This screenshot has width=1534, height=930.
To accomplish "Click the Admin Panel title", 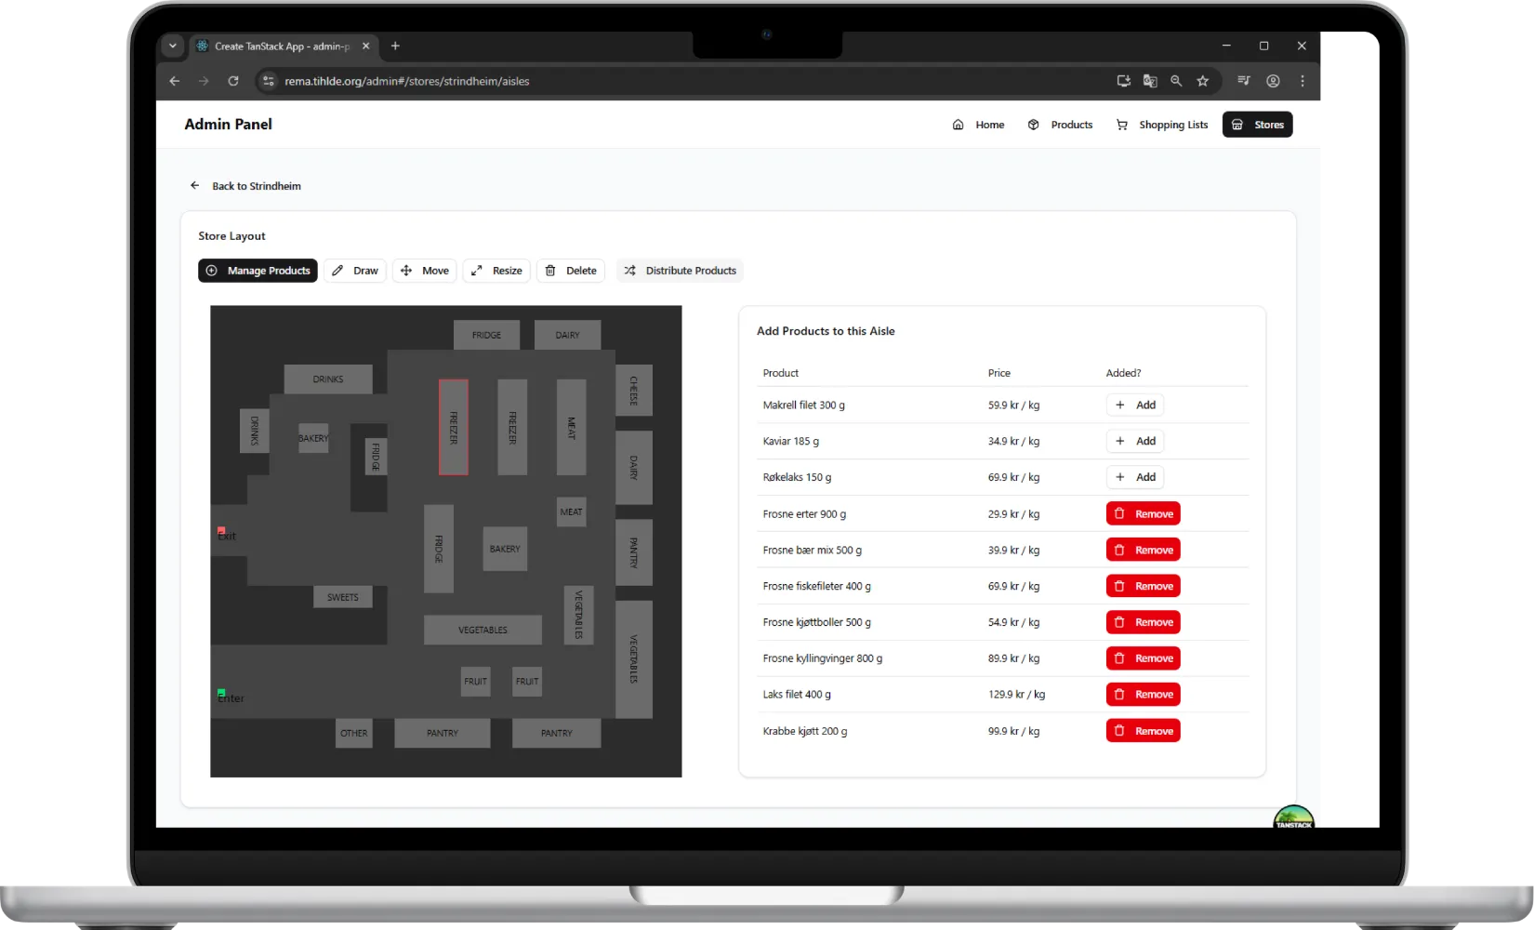I will click(228, 125).
